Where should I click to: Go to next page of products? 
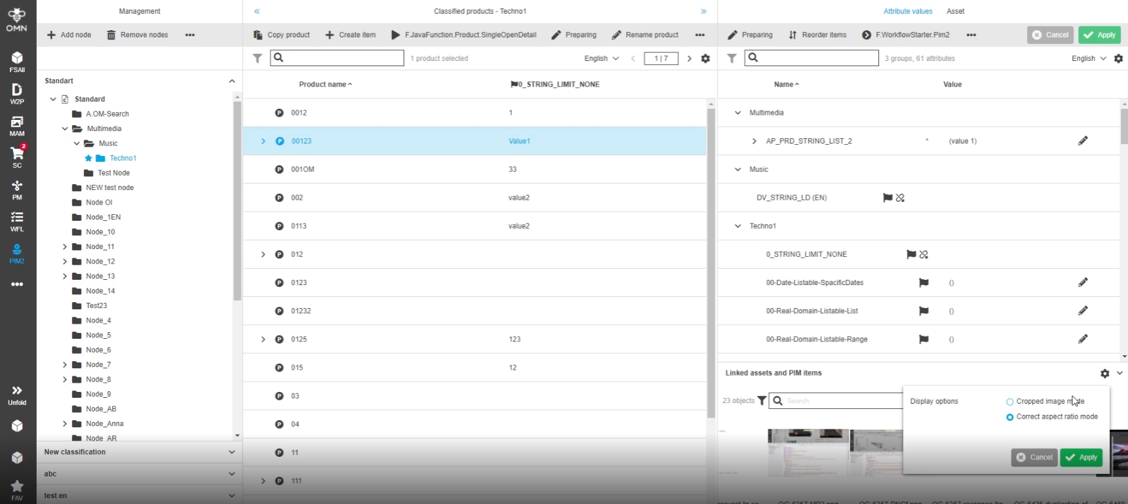[x=690, y=58]
